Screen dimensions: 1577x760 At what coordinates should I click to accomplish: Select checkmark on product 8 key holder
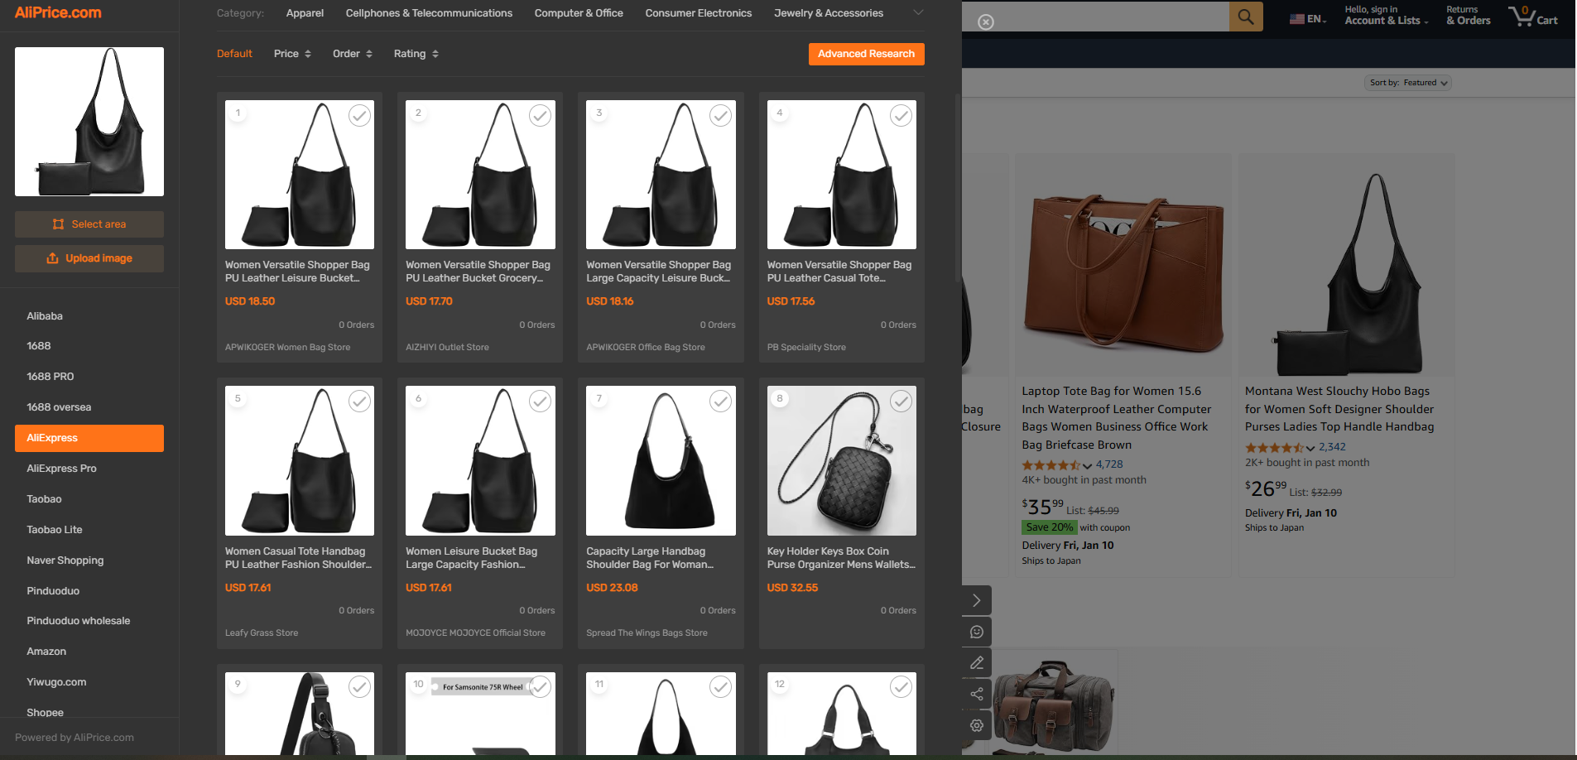(x=901, y=402)
